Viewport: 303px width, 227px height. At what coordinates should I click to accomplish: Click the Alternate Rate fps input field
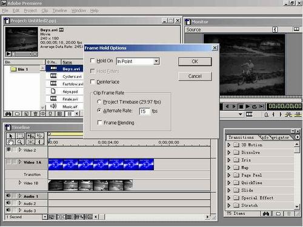pyautogui.click(x=144, y=111)
